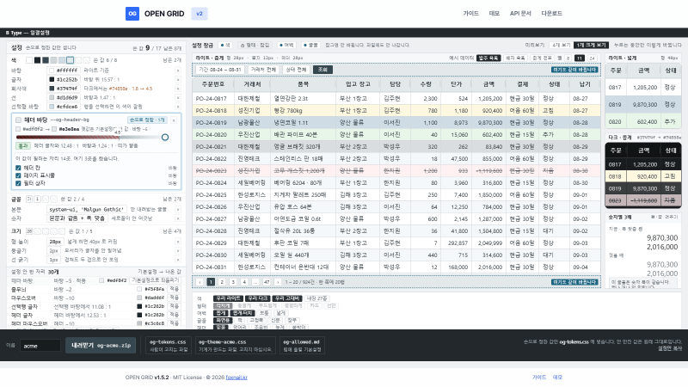Viewport: 688px width, 387px height.
Task: Toggle the 글꼴 lock chip
Action: pos(310,46)
